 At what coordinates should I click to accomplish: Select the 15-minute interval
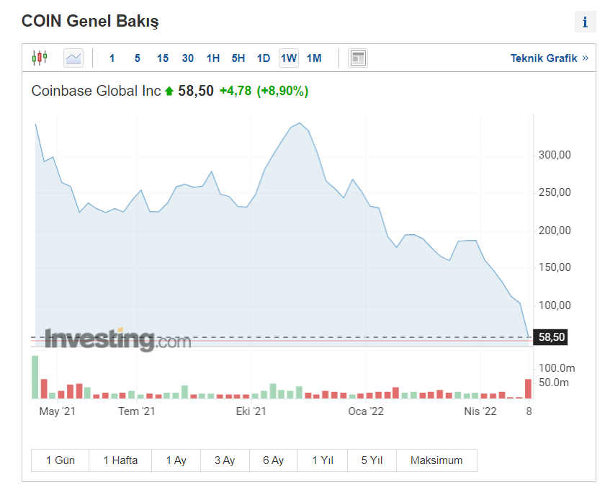(x=163, y=58)
